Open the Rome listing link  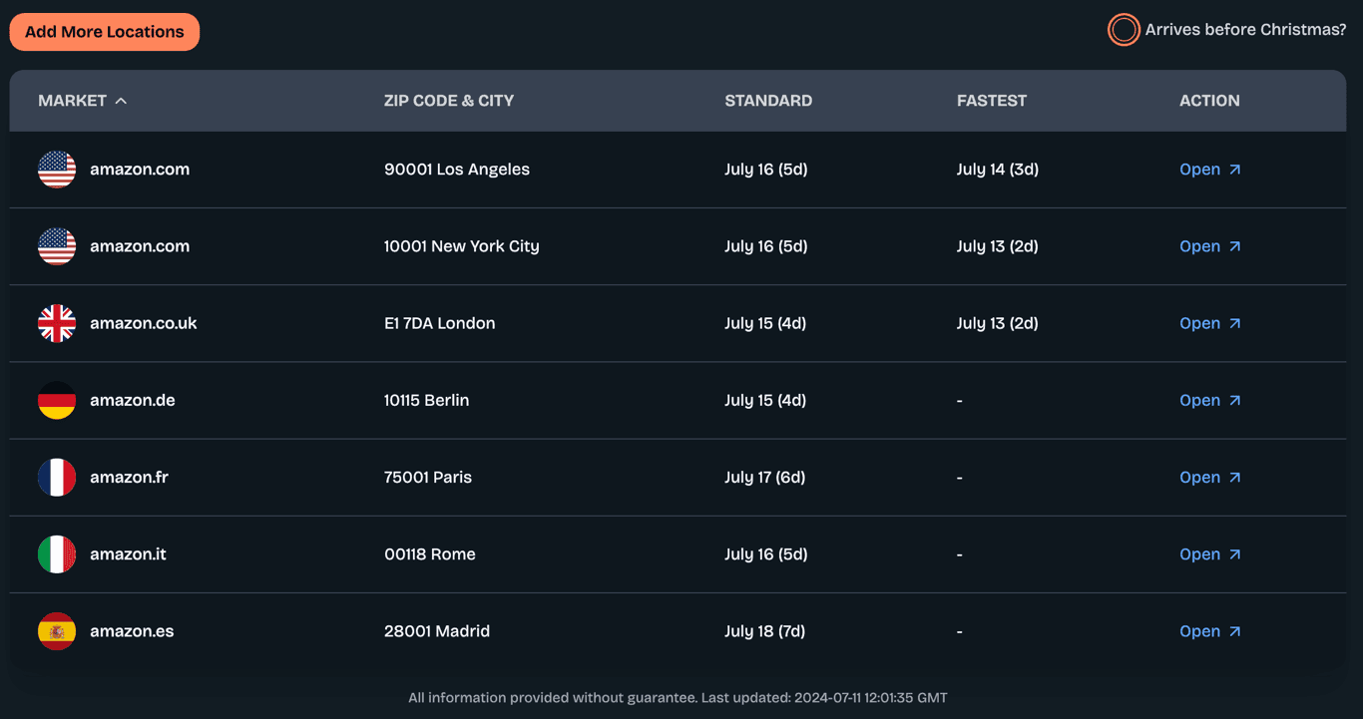coord(1210,554)
